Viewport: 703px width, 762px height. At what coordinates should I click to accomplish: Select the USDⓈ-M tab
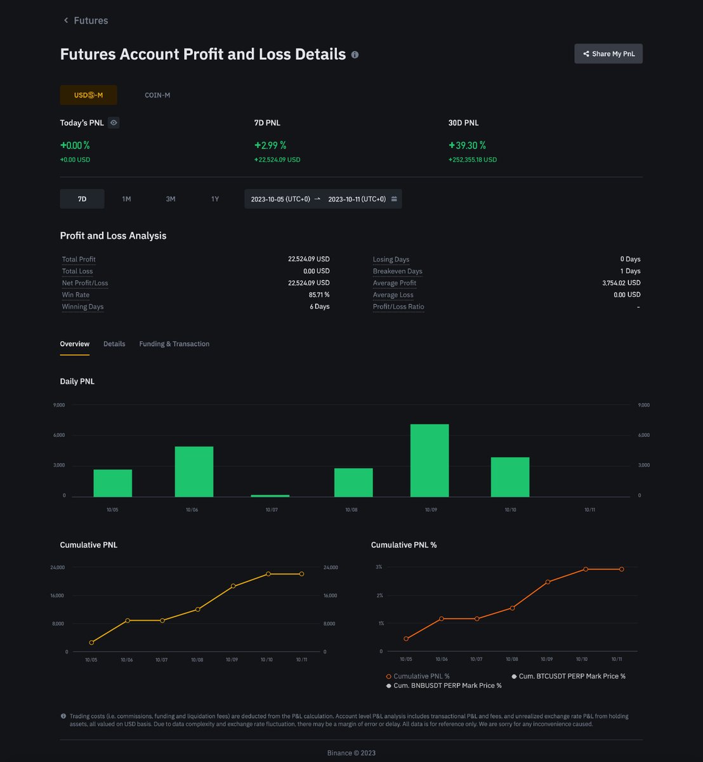[x=88, y=95]
